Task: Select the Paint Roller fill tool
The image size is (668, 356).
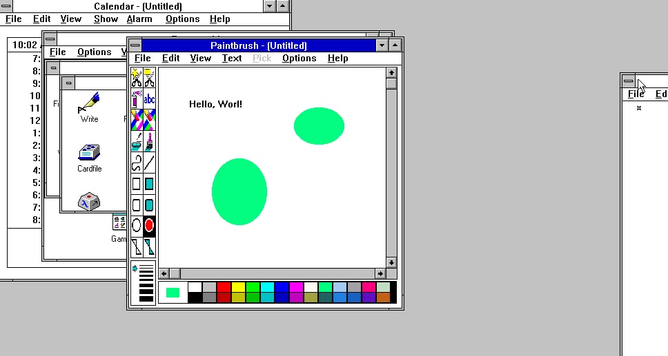Action: [137, 141]
